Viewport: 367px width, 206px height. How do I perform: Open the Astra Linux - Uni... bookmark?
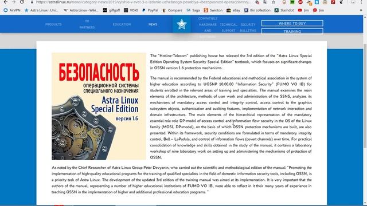point(41,10)
